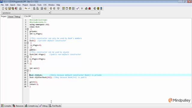Collapse the Book class fold at line 5

(28, 29)
